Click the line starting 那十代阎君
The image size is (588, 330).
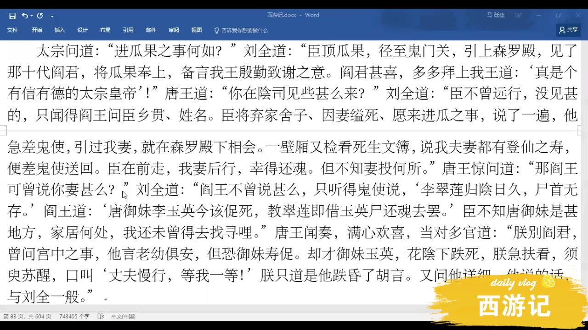[292, 72]
